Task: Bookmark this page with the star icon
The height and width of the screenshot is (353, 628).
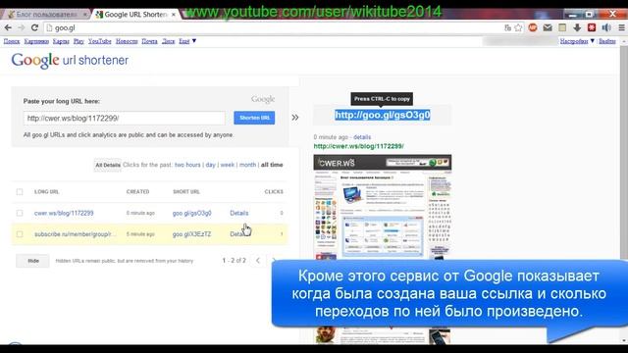Action: (519, 27)
